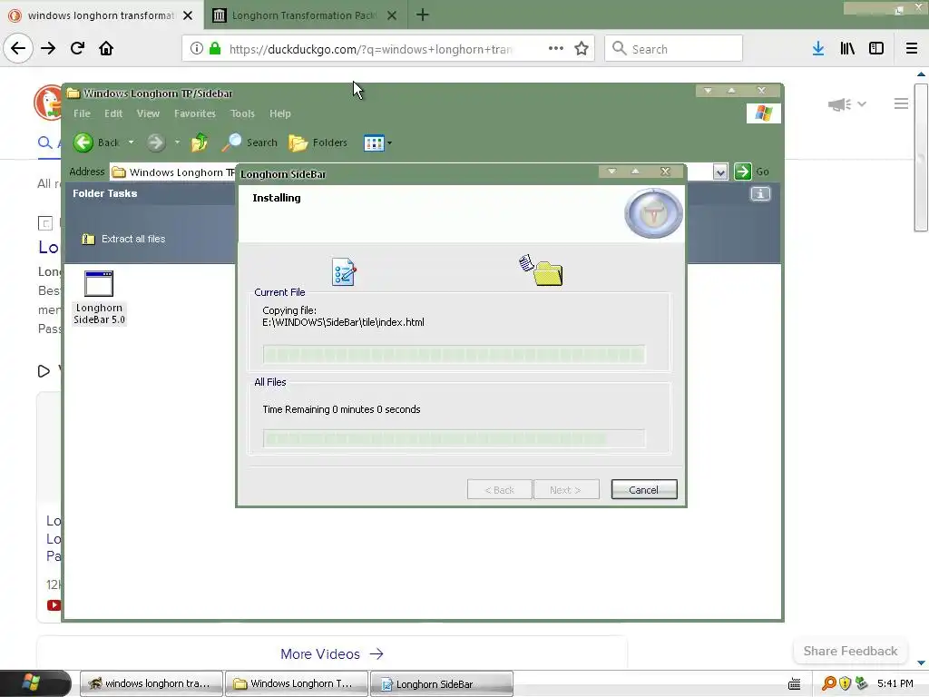Open the Edit menu in Explorer
The height and width of the screenshot is (697, 929).
[113, 113]
